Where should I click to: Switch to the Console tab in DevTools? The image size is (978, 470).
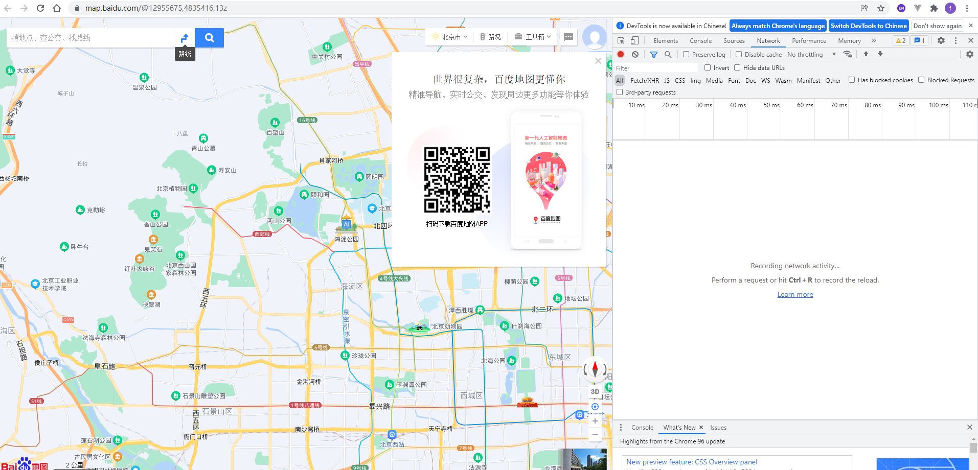tap(700, 40)
